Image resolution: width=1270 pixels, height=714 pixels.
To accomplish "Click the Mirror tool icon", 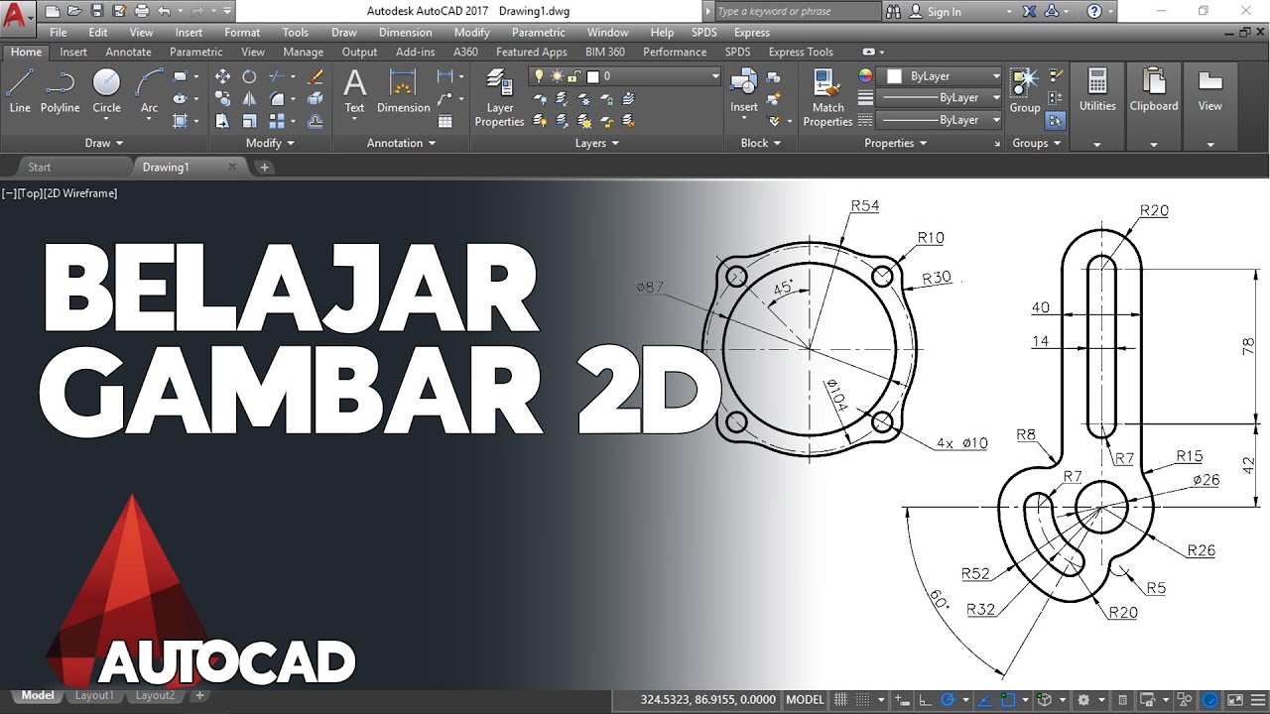I will point(250,99).
